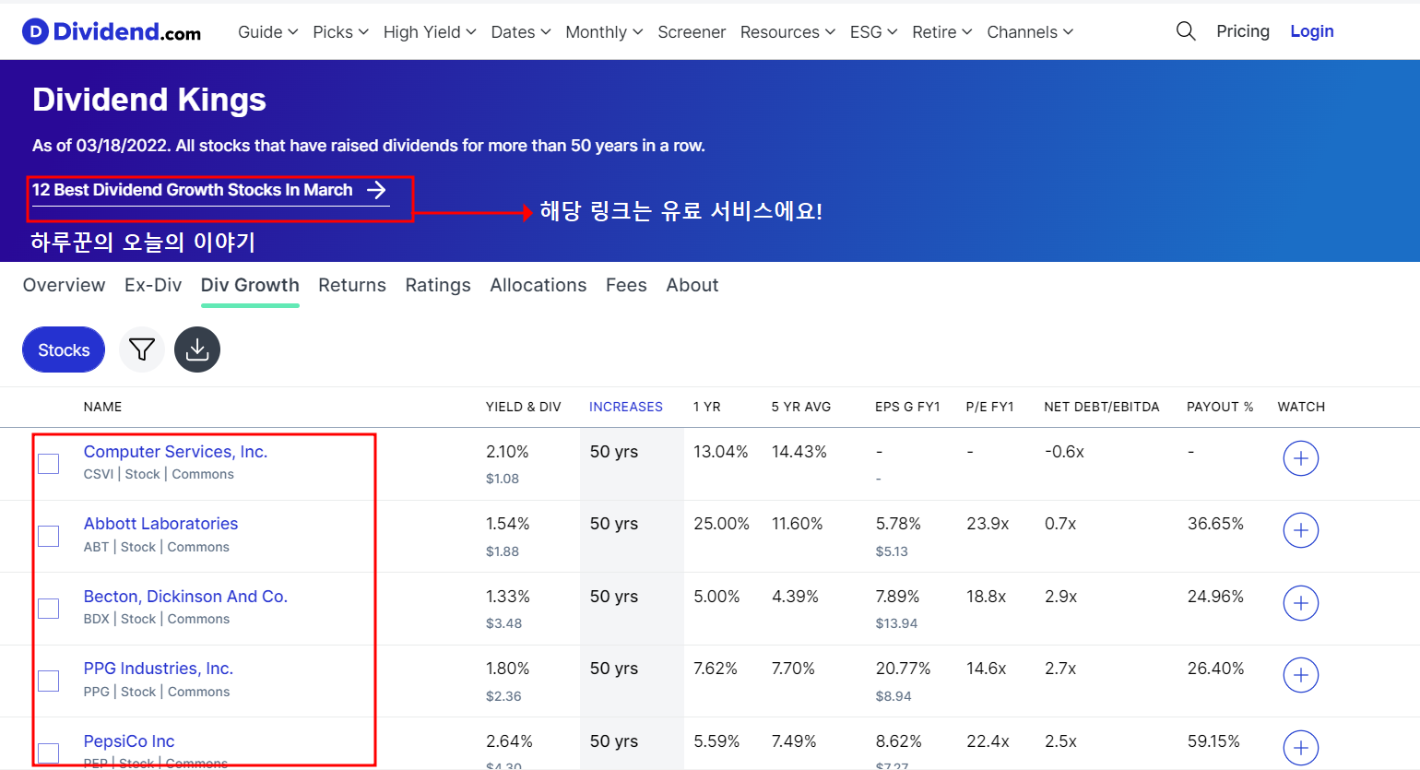
Task: Switch to the Ratings tab
Action: [438, 285]
